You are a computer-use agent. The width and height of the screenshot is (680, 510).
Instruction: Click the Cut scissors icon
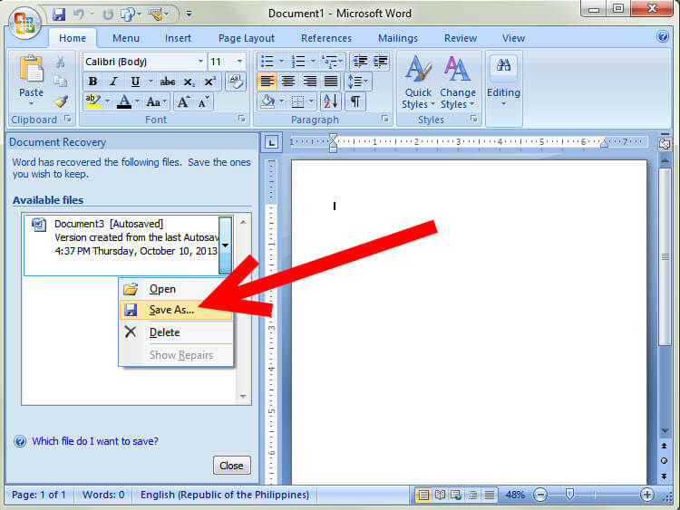pos(60,62)
